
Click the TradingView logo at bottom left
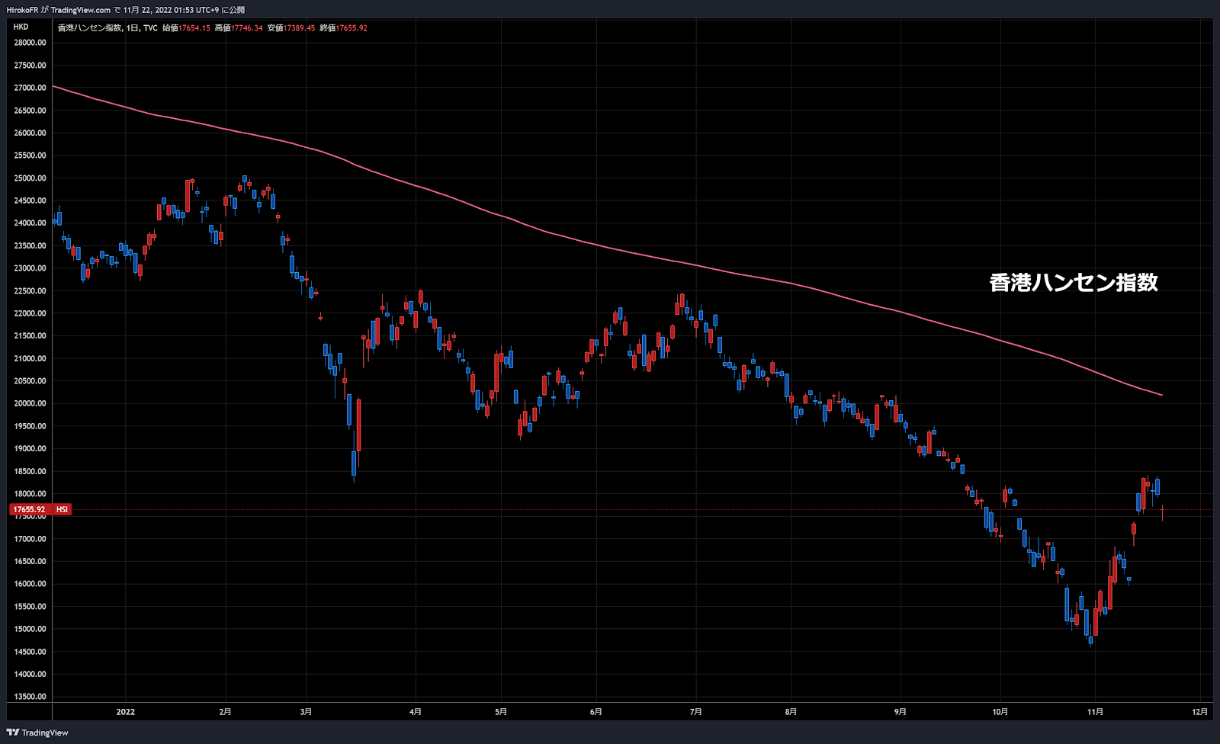pos(37,733)
